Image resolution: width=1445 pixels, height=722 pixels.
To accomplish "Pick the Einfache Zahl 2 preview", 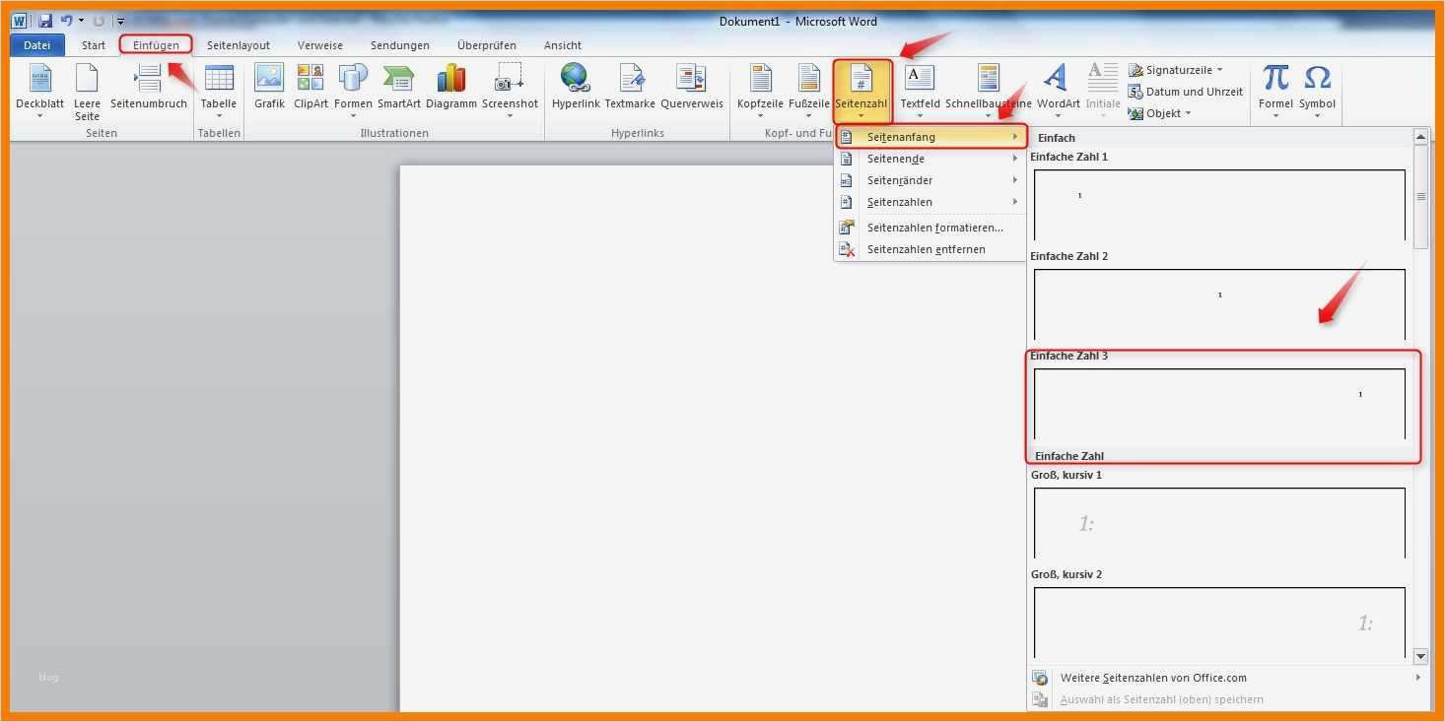I will point(1219,304).
